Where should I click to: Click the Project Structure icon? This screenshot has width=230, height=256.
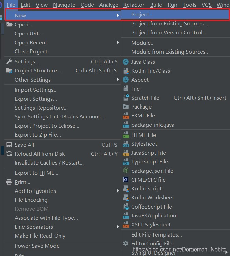(x=9, y=71)
